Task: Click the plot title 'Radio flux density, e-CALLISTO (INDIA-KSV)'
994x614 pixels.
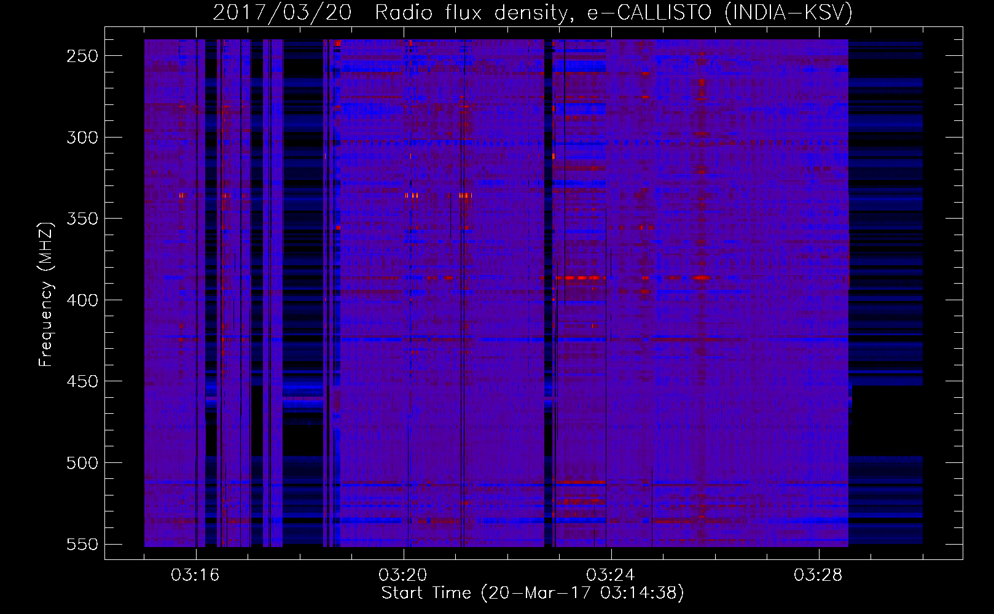Action: pyautogui.click(x=614, y=13)
